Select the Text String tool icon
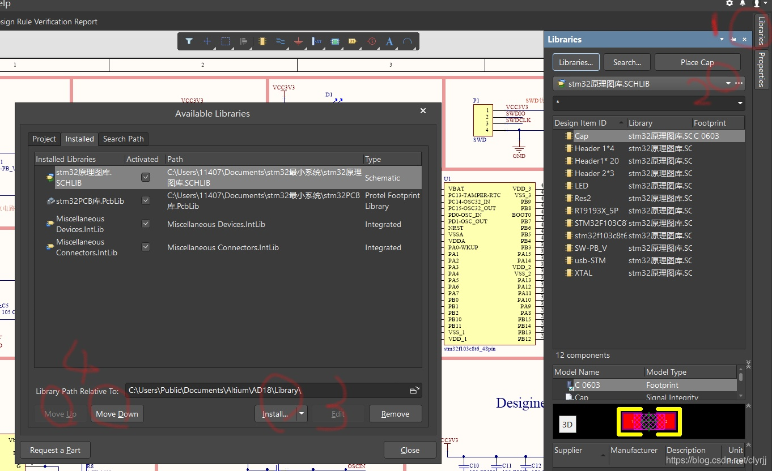The width and height of the screenshot is (772, 471). pos(389,41)
